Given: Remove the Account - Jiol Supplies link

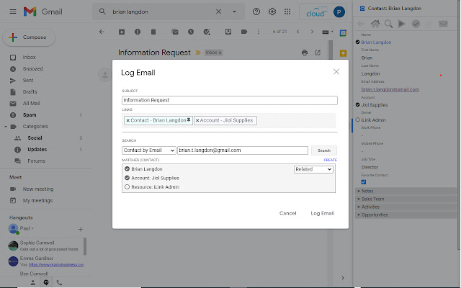Looking at the screenshot, I should click(x=198, y=120).
